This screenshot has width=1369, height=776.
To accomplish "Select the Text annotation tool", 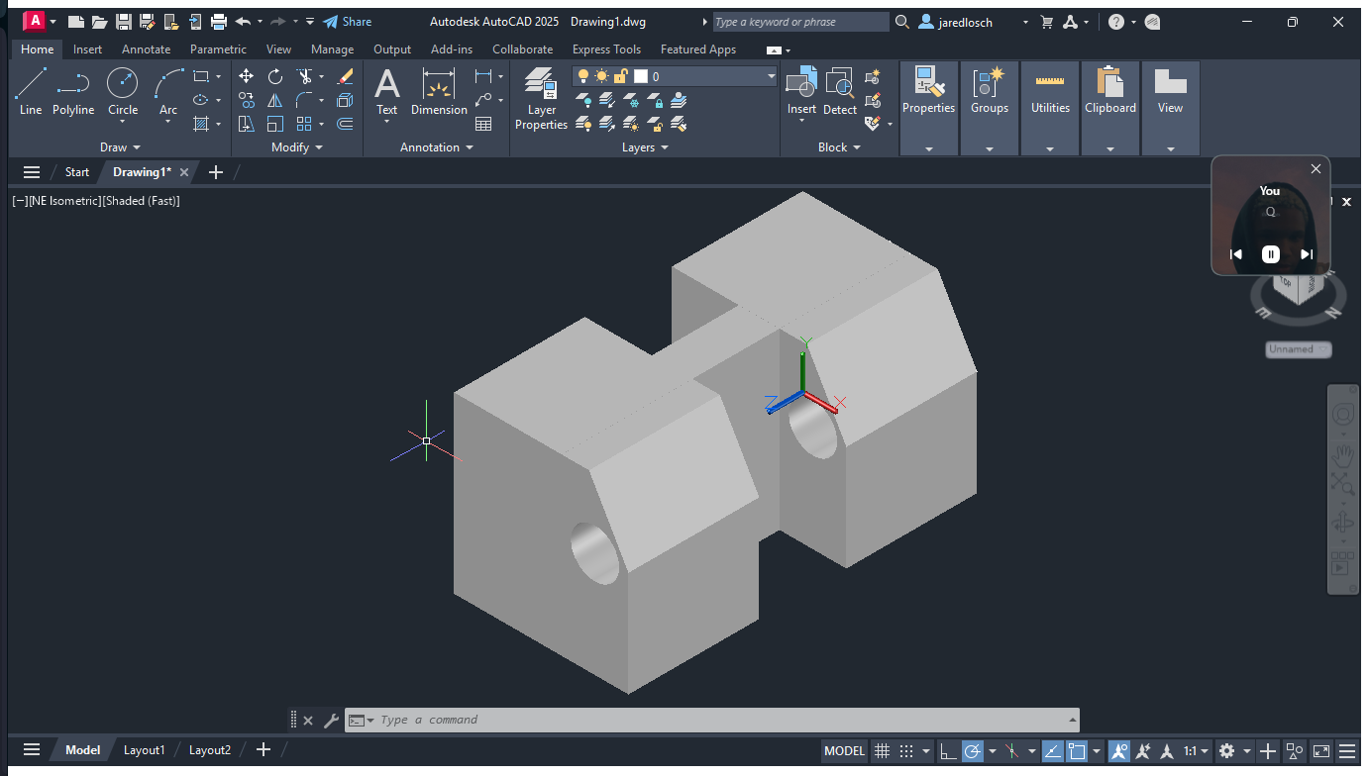I will click(x=386, y=91).
